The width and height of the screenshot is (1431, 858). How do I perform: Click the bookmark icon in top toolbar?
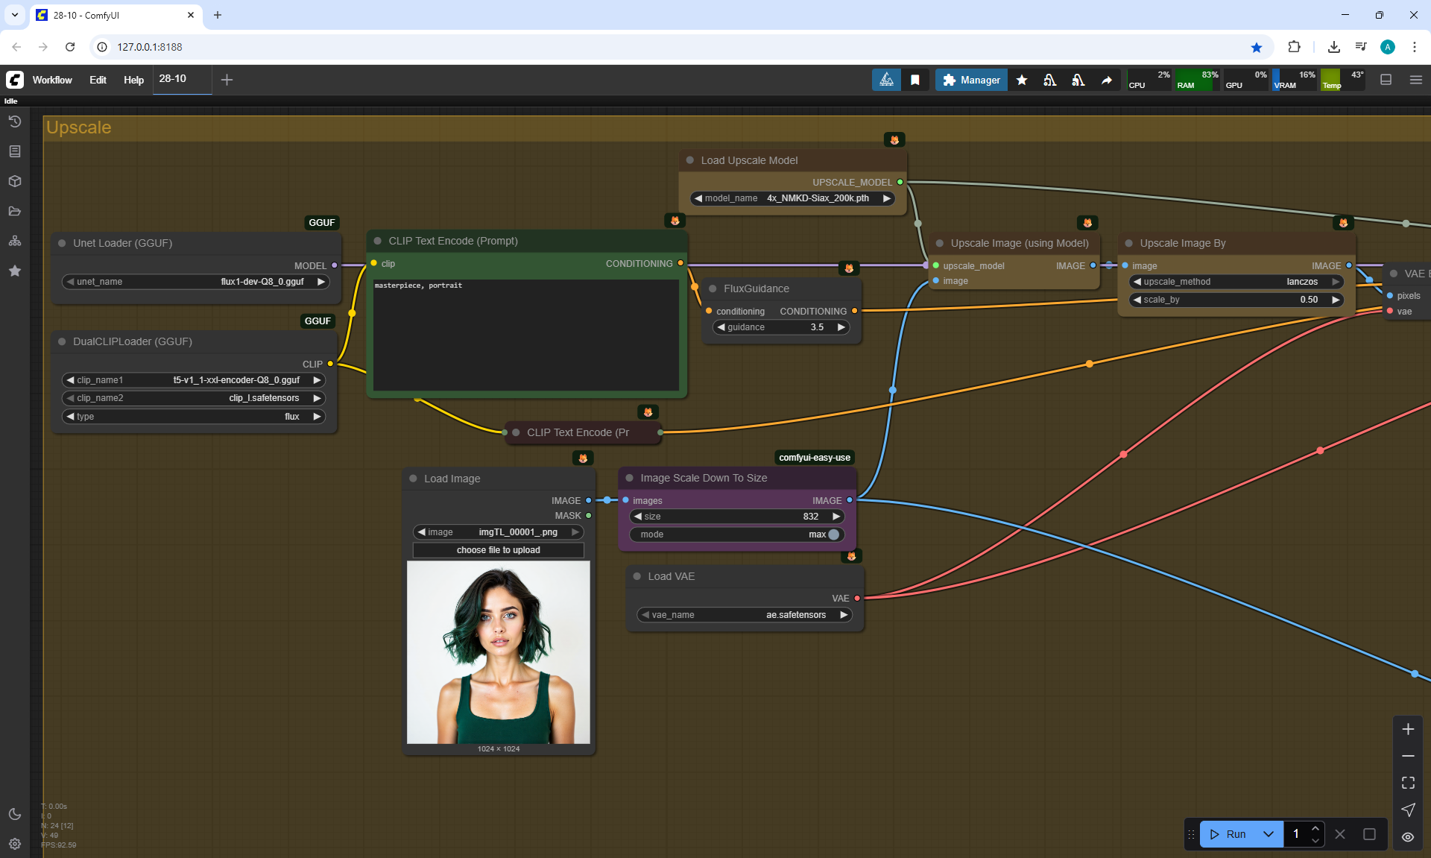(915, 80)
